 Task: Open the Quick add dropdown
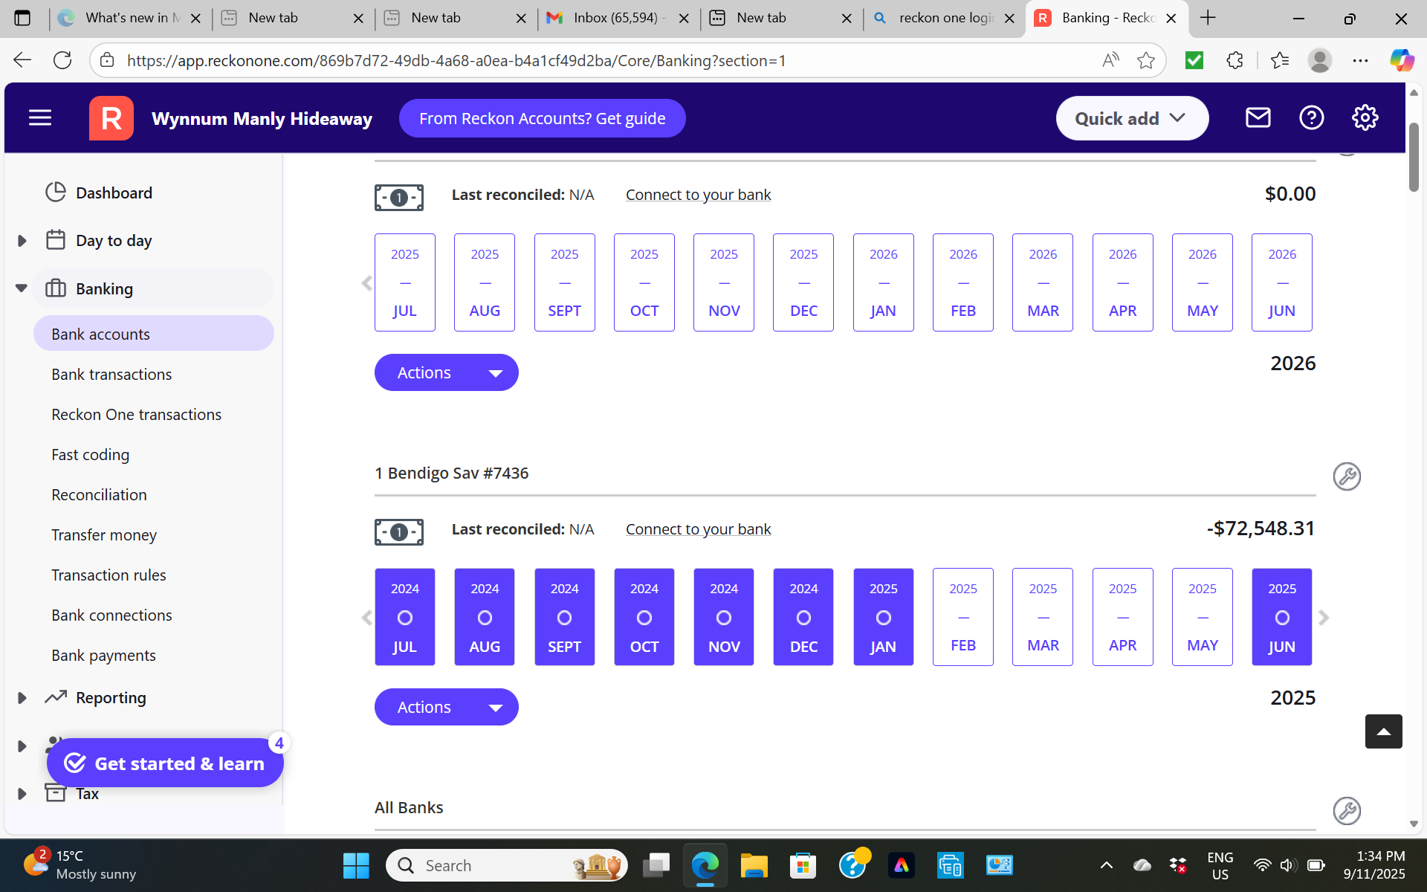1131,118
